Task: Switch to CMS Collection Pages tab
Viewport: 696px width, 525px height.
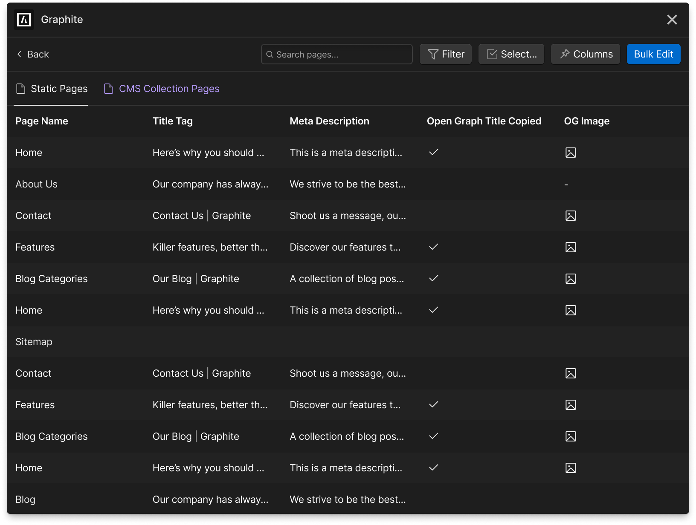Action: coord(162,89)
